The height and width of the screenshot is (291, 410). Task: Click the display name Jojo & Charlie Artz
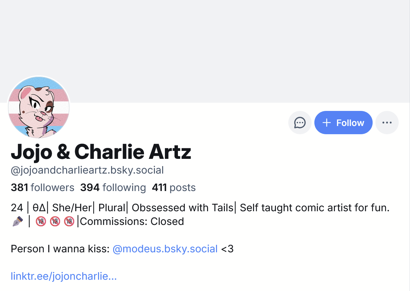pos(101,152)
